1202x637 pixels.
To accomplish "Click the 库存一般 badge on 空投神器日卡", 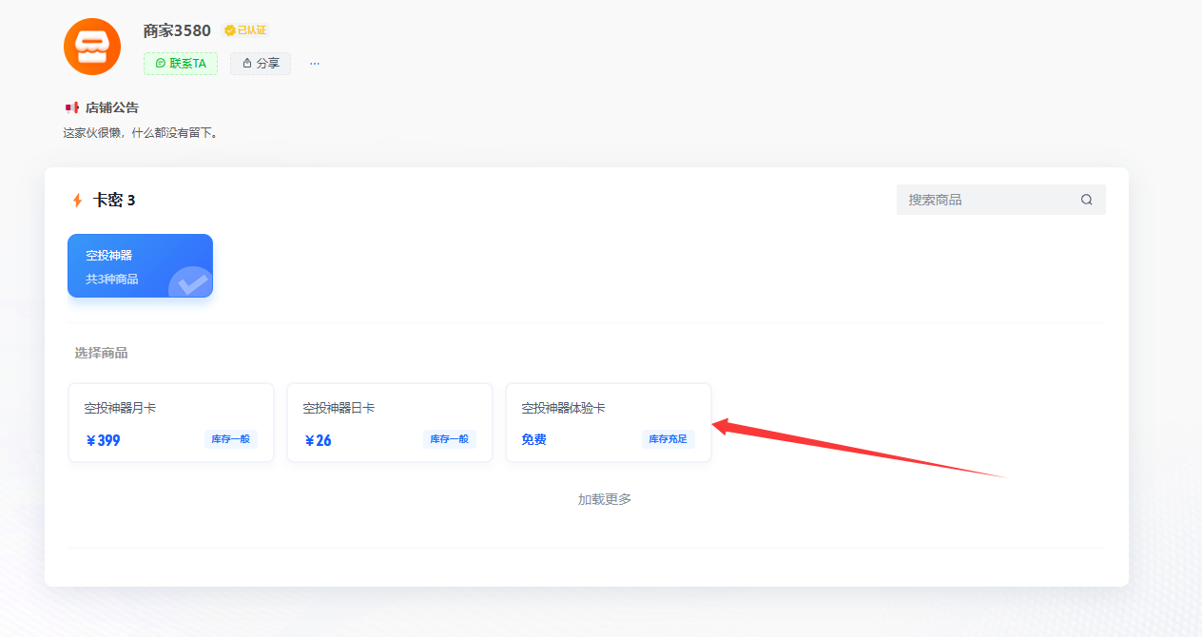I will pos(449,439).
